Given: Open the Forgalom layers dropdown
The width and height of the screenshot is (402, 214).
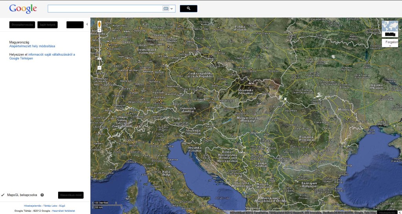Looking at the screenshot, I should pyautogui.click(x=390, y=43).
